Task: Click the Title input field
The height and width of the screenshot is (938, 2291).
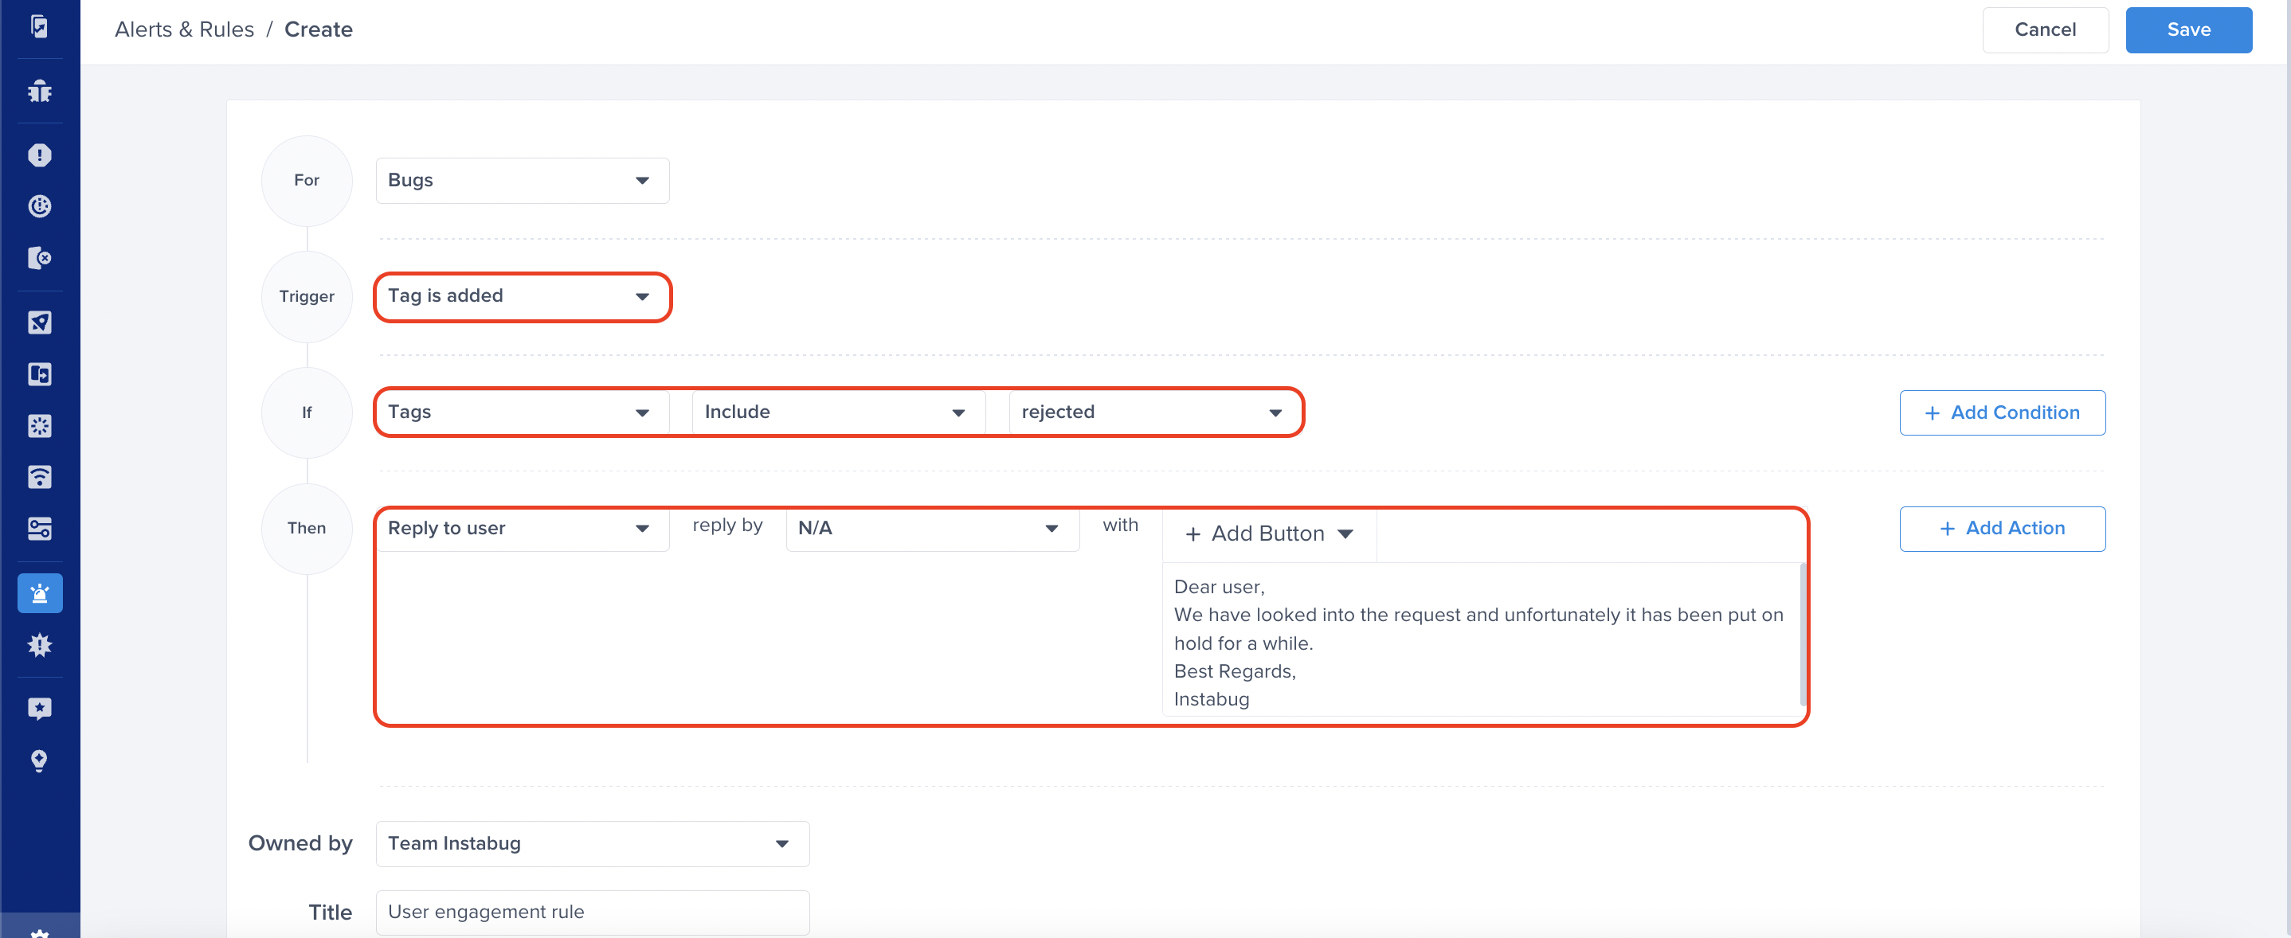Action: (x=591, y=912)
